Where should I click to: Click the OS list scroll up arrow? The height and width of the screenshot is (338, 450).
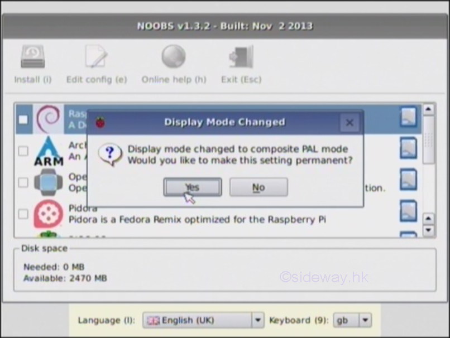(x=428, y=110)
